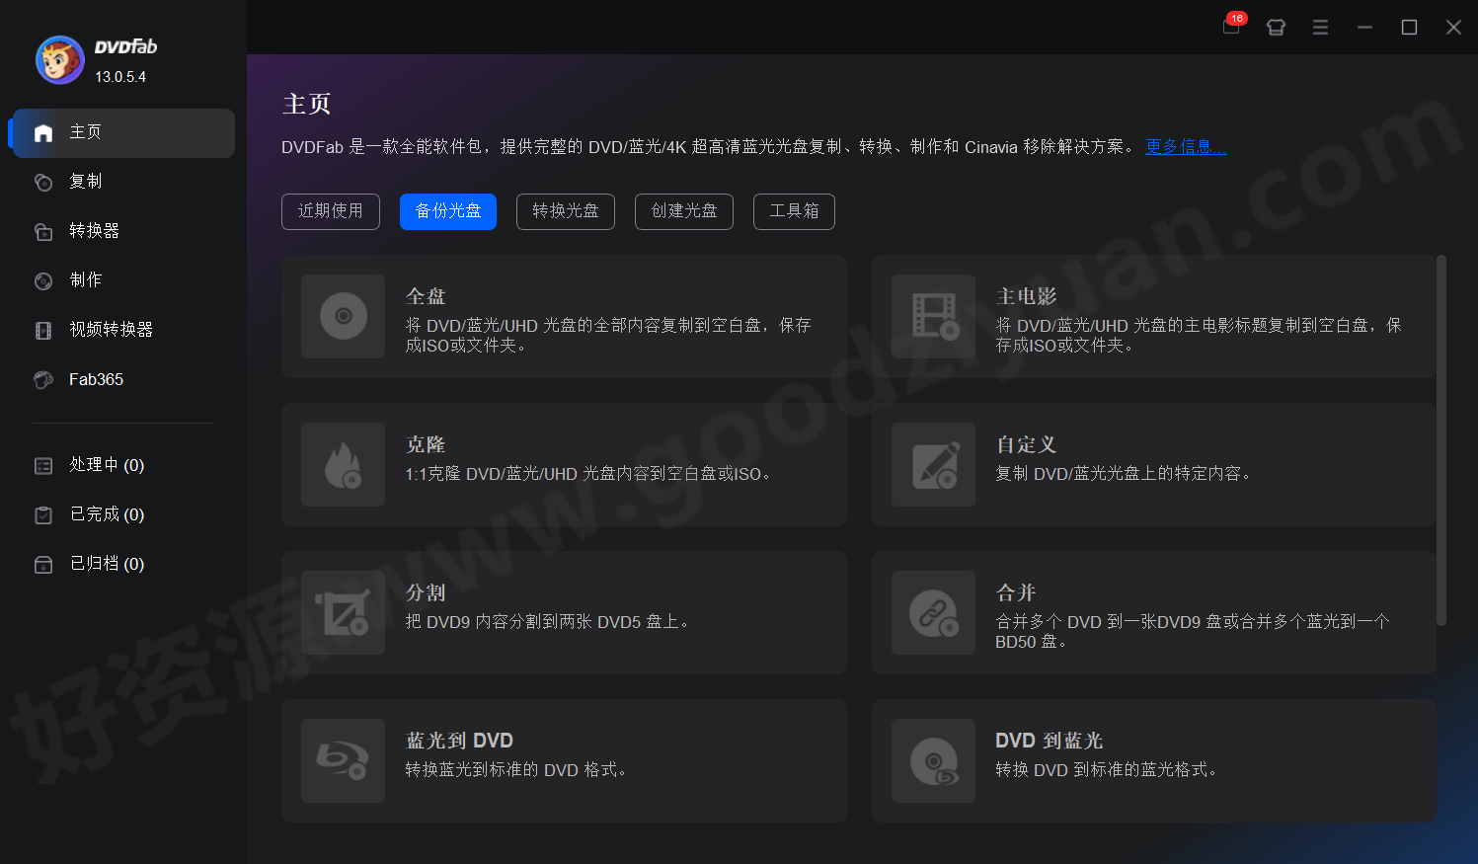Select the 主电影 copy mode icon
This screenshot has width=1478, height=864.
coord(933,316)
